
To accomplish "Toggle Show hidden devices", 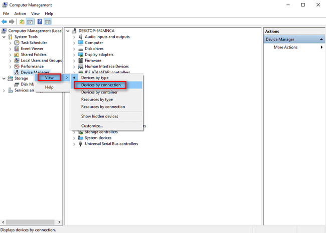I will pos(107,116).
